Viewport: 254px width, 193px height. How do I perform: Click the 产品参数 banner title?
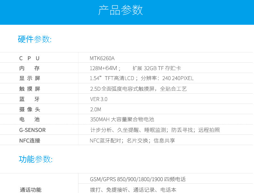point(121,10)
